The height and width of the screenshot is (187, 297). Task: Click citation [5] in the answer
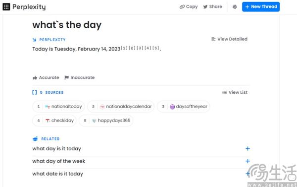coord(156,48)
